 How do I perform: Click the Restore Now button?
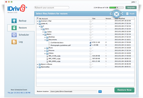click(x=124, y=90)
